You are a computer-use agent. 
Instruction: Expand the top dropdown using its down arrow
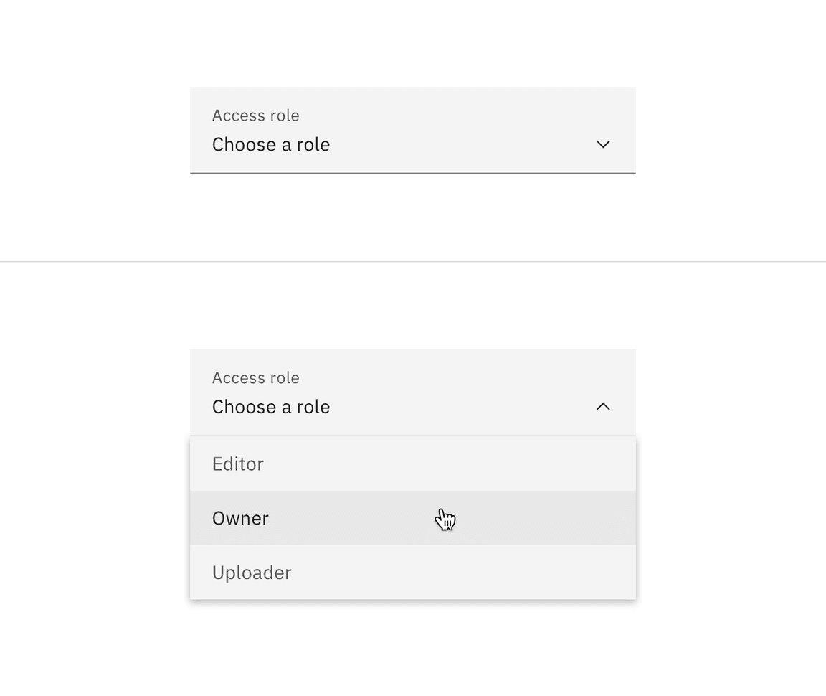(x=603, y=144)
